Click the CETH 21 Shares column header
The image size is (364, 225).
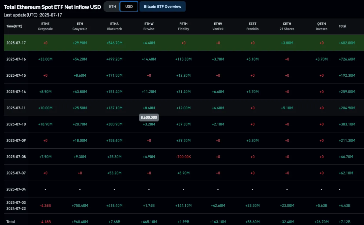287,26
